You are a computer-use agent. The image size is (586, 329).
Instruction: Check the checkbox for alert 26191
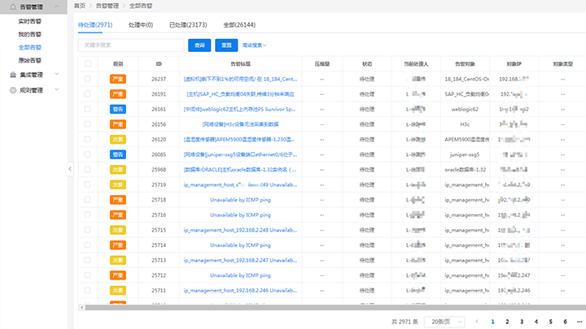(x=88, y=94)
